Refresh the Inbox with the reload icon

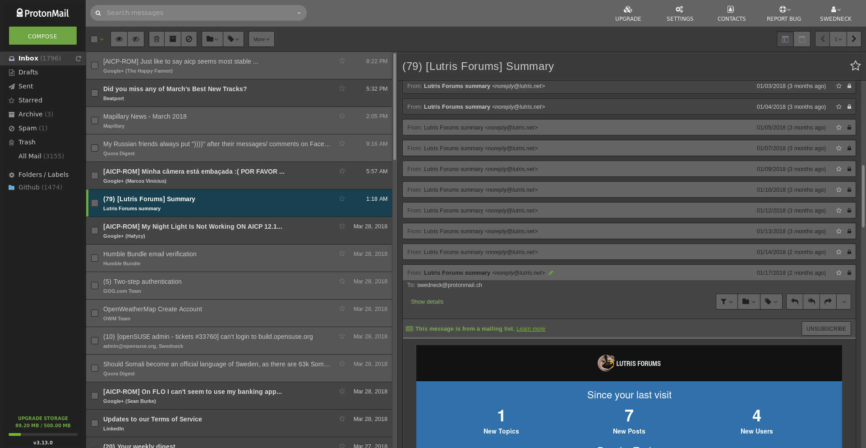point(79,58)
